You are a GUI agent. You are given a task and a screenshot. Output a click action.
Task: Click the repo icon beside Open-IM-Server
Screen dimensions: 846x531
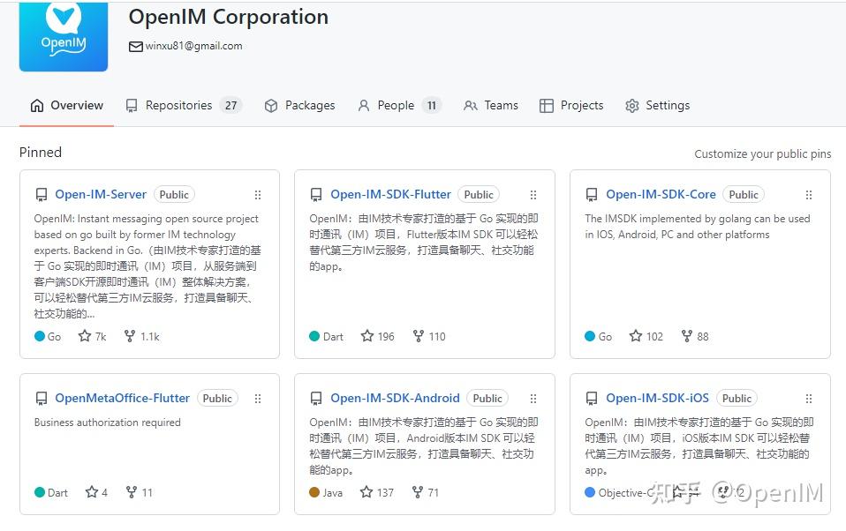click(x=41, y=194)
